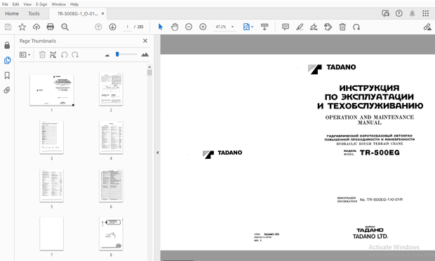Adjust the thumbnail size slider
This screenshot has width=435, height=261.
(117, 55)
